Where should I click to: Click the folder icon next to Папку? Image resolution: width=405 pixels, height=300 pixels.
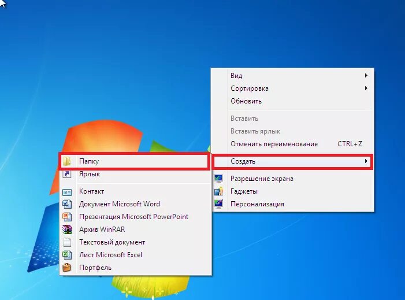67,161
